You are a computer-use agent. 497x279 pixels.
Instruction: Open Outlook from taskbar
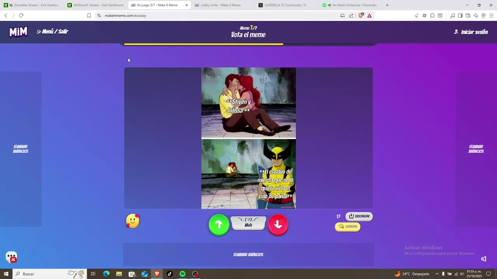point(144,274)
